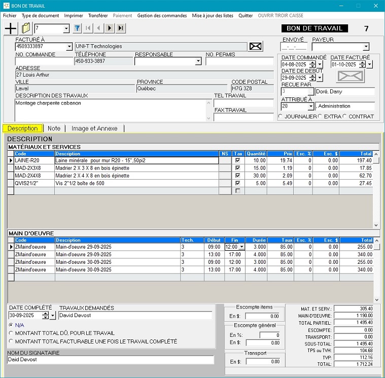Toggle Tax checkbox for LAINE-R20 row
The image size is (385, 378).
[x=237, y=160]
